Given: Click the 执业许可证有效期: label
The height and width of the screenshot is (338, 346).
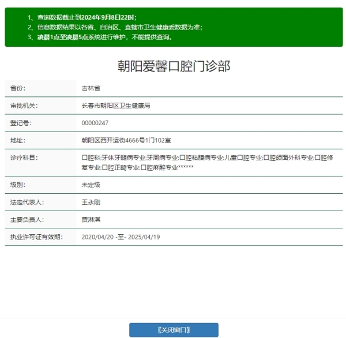Looking at the screenshot, I should (x=36, y=237).
